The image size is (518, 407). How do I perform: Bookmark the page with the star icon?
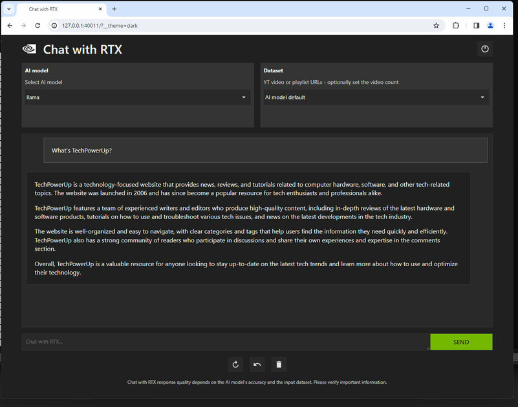pyautogui.click(x=437, y=26)
